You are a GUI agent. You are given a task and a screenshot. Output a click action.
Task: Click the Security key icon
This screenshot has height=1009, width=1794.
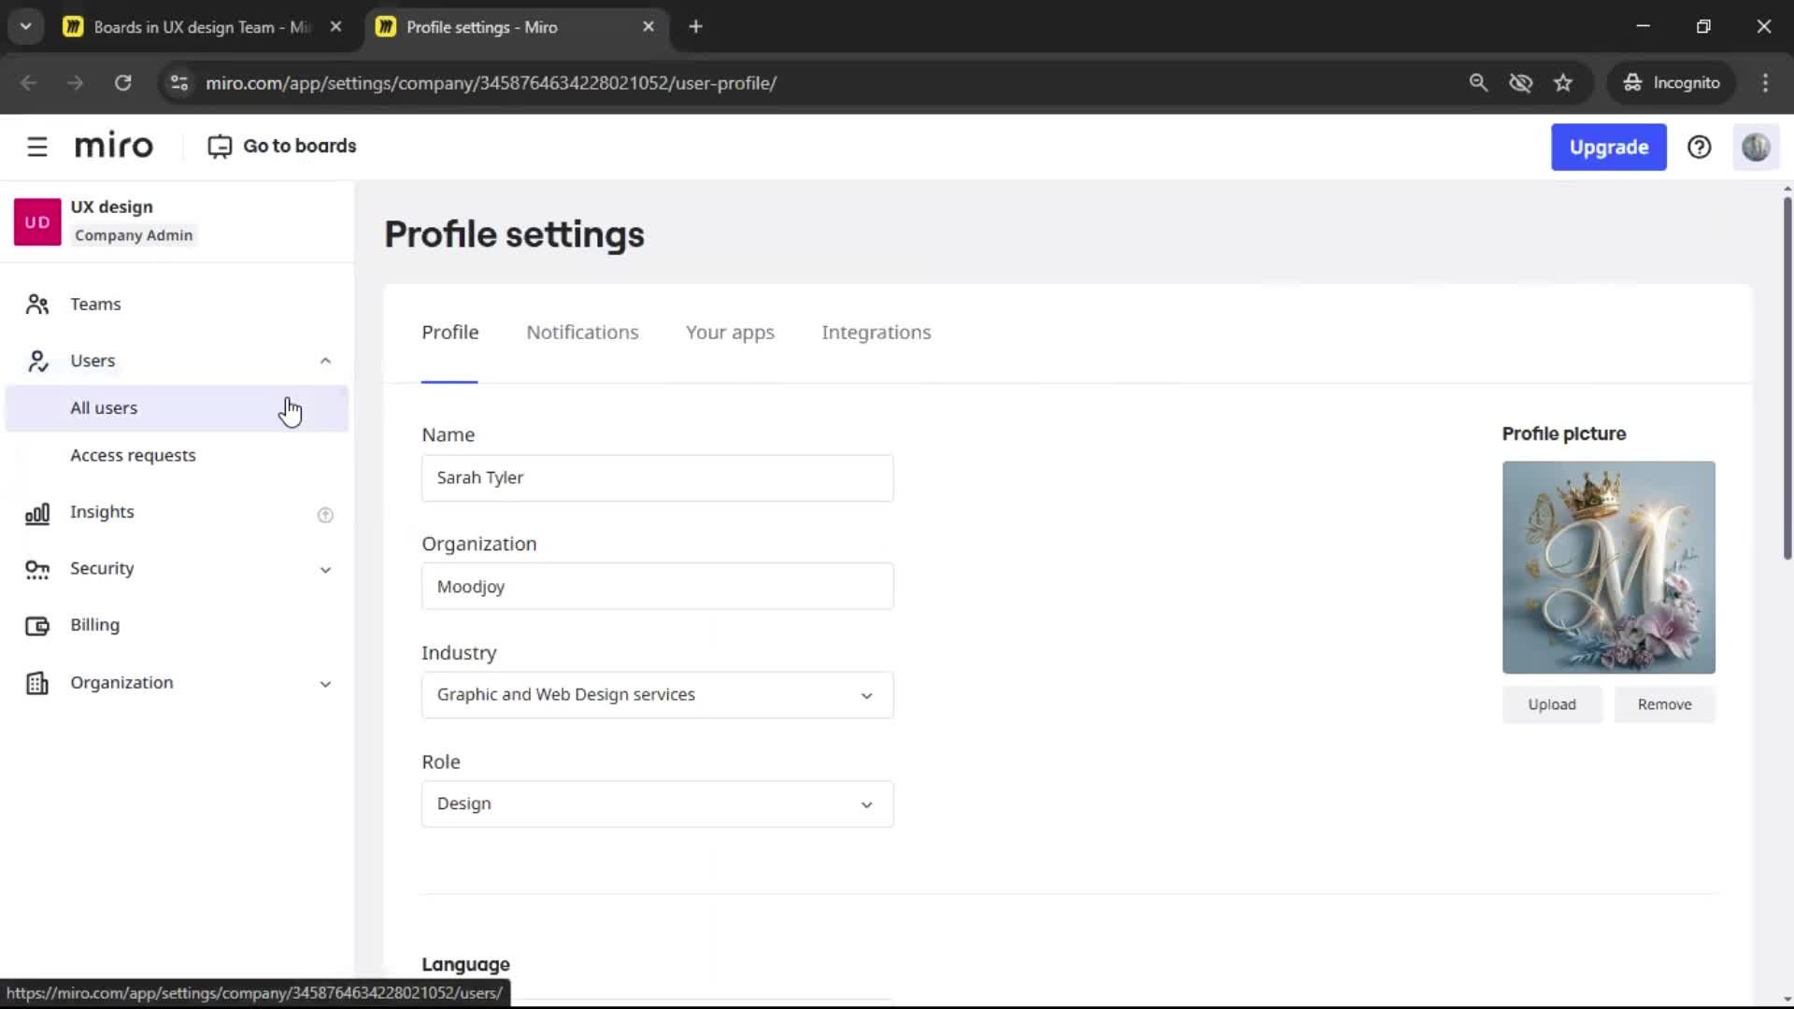point(37,569)
